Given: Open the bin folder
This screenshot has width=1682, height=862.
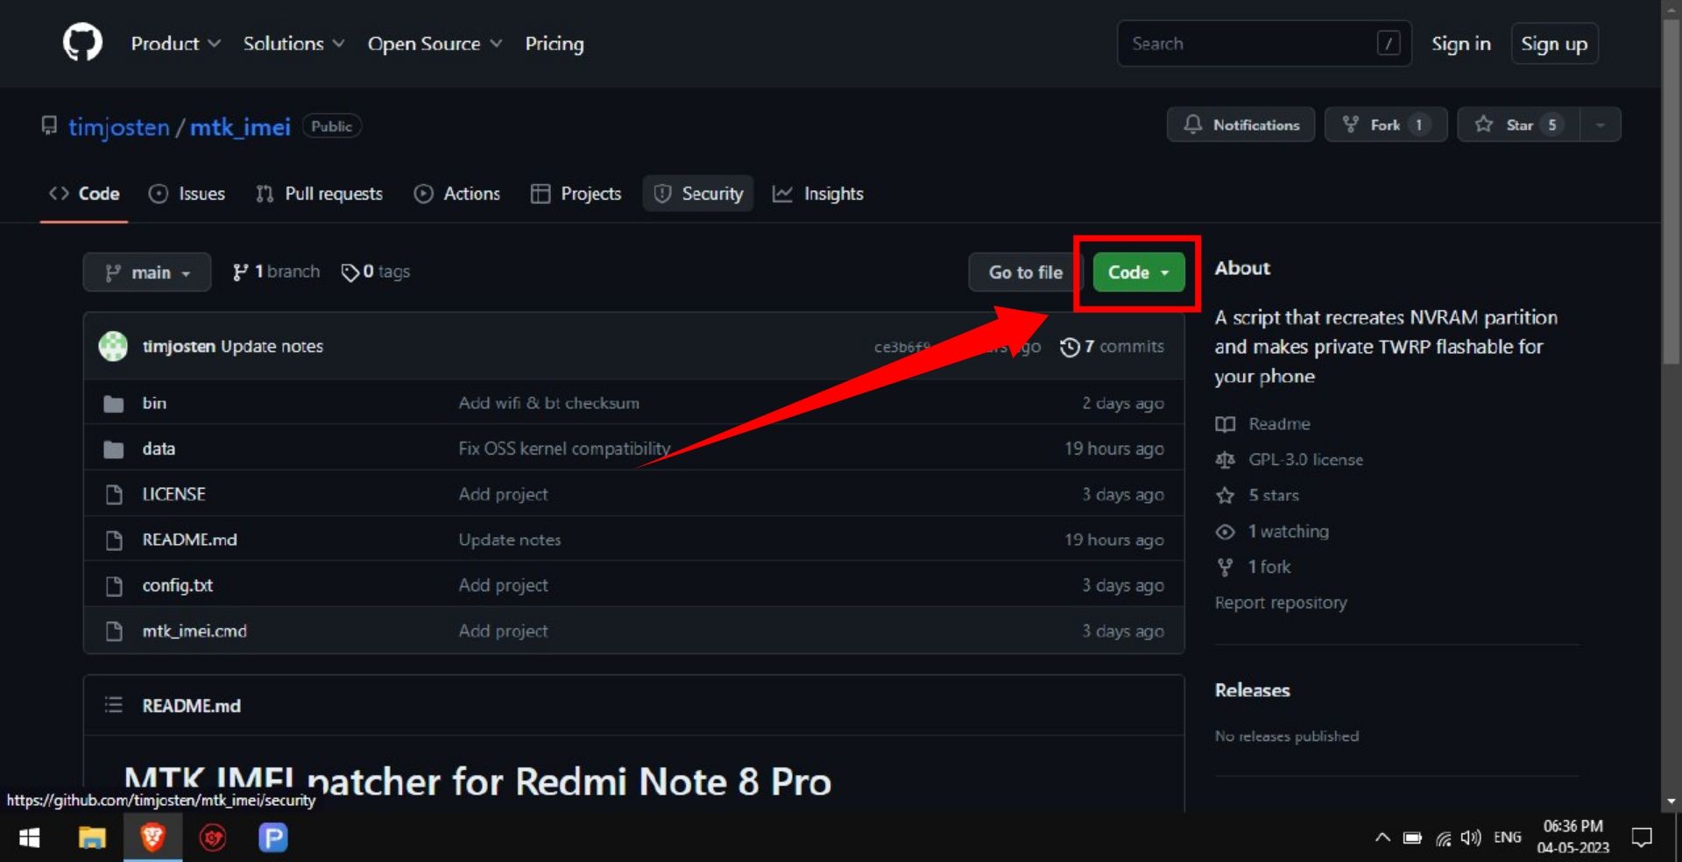Looking at the screenshot, I should pos(154,403).
